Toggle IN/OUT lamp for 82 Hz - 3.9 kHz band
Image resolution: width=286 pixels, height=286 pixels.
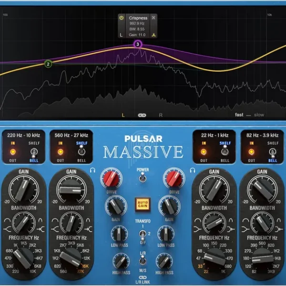(252, 152)
